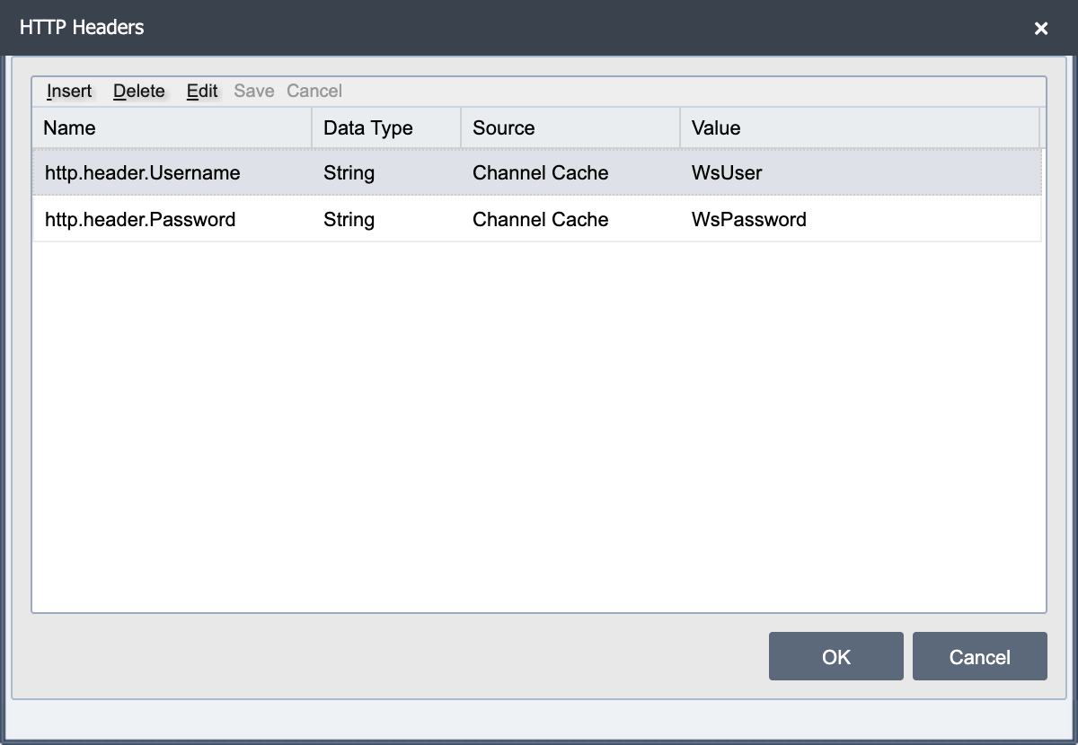Select the http.header.Password row
The width and height of the screenshot is (1078, 745).
537,219
